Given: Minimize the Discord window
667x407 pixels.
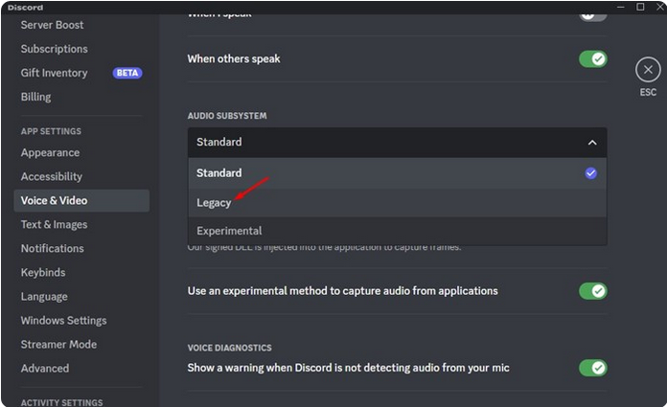Looking at the screenshot, I should click(621, 7).
